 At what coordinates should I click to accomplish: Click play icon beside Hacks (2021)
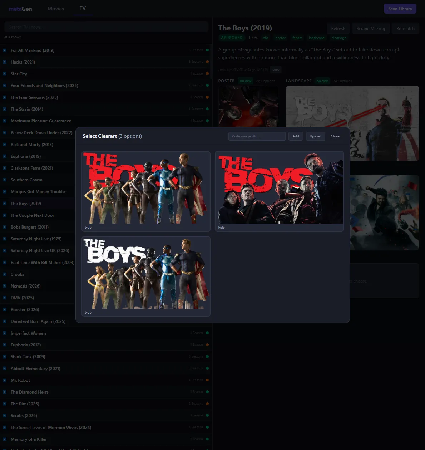click(5, 62)
